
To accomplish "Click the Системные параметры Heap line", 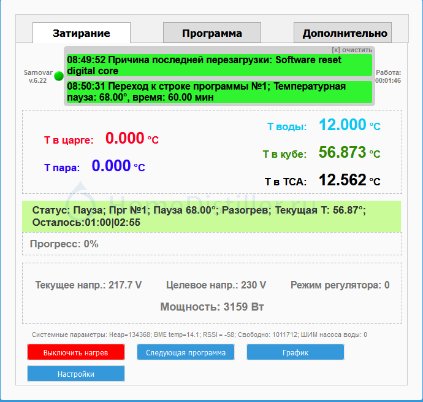I will point(199,334).
